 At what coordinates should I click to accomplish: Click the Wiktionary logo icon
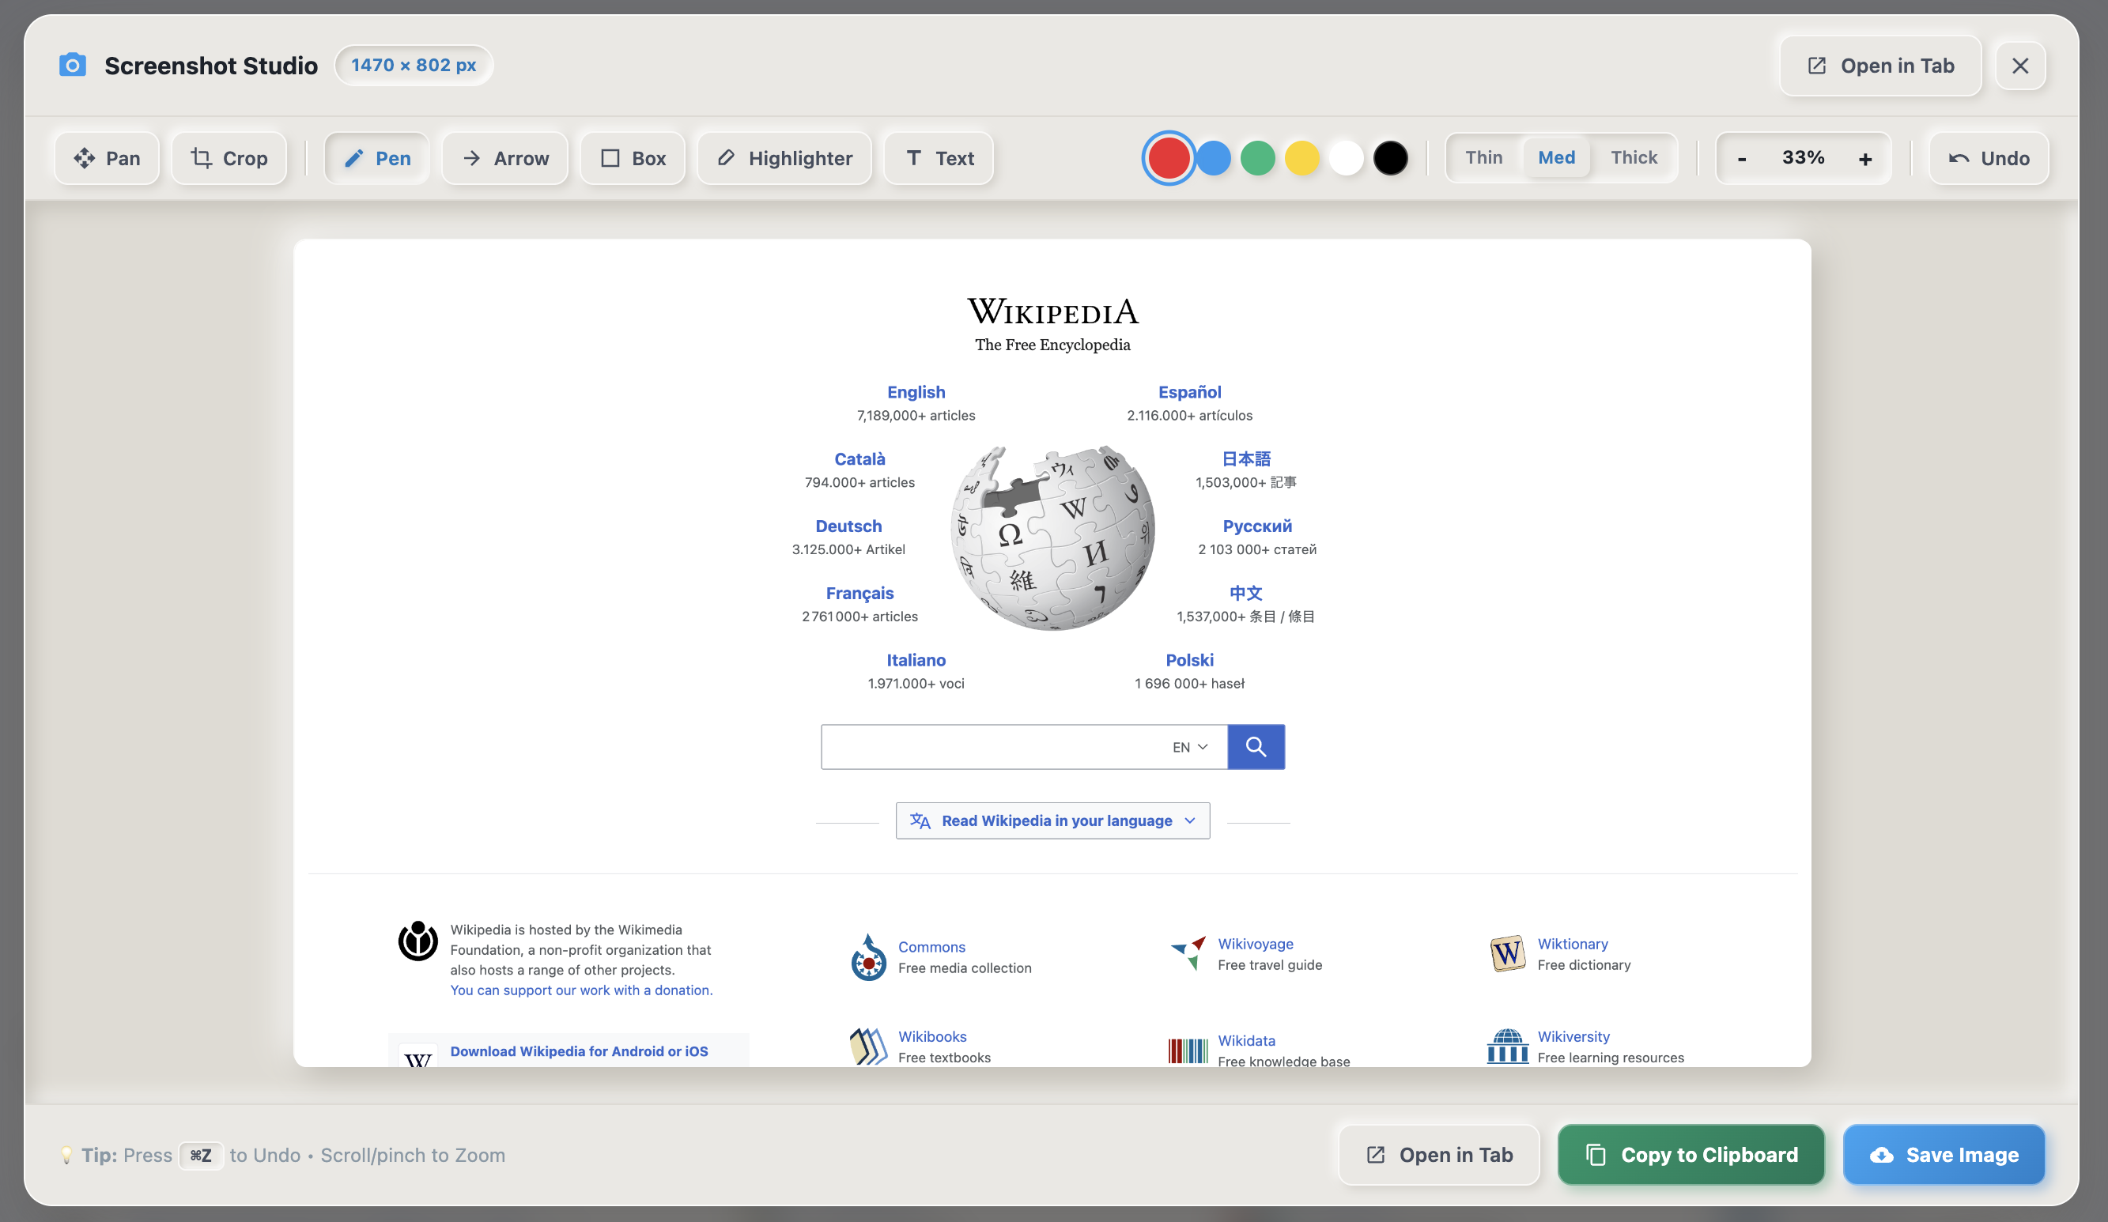click(1507, 953)
